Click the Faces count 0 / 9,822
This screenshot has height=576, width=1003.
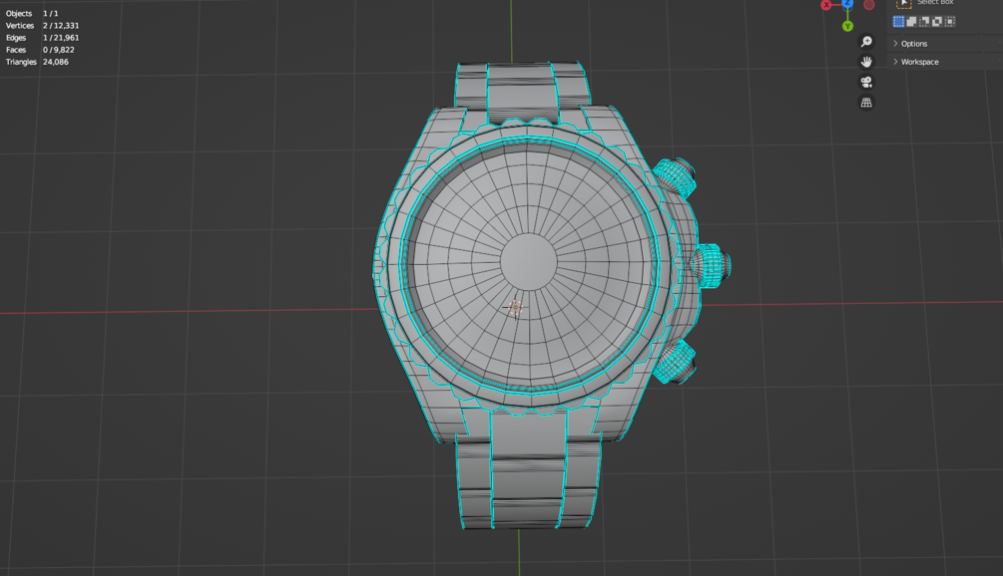pos(40,50)
